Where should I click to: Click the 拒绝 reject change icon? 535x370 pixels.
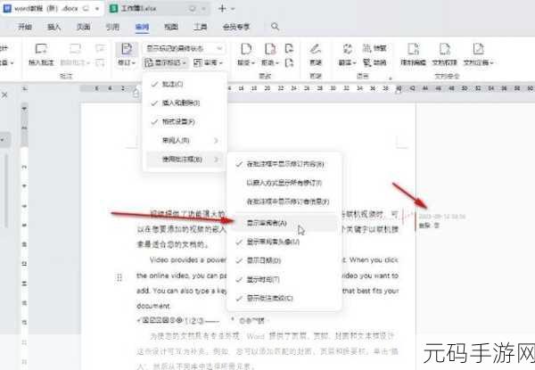pyautogui.click(x=270, y=49)
